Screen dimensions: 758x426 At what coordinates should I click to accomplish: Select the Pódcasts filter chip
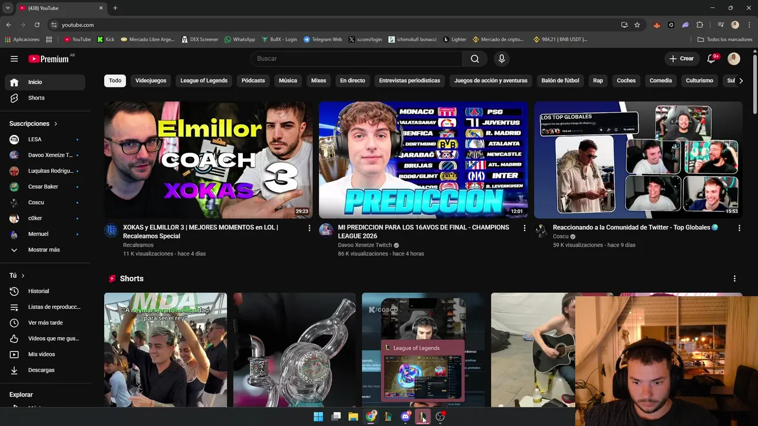coord(253,80)
